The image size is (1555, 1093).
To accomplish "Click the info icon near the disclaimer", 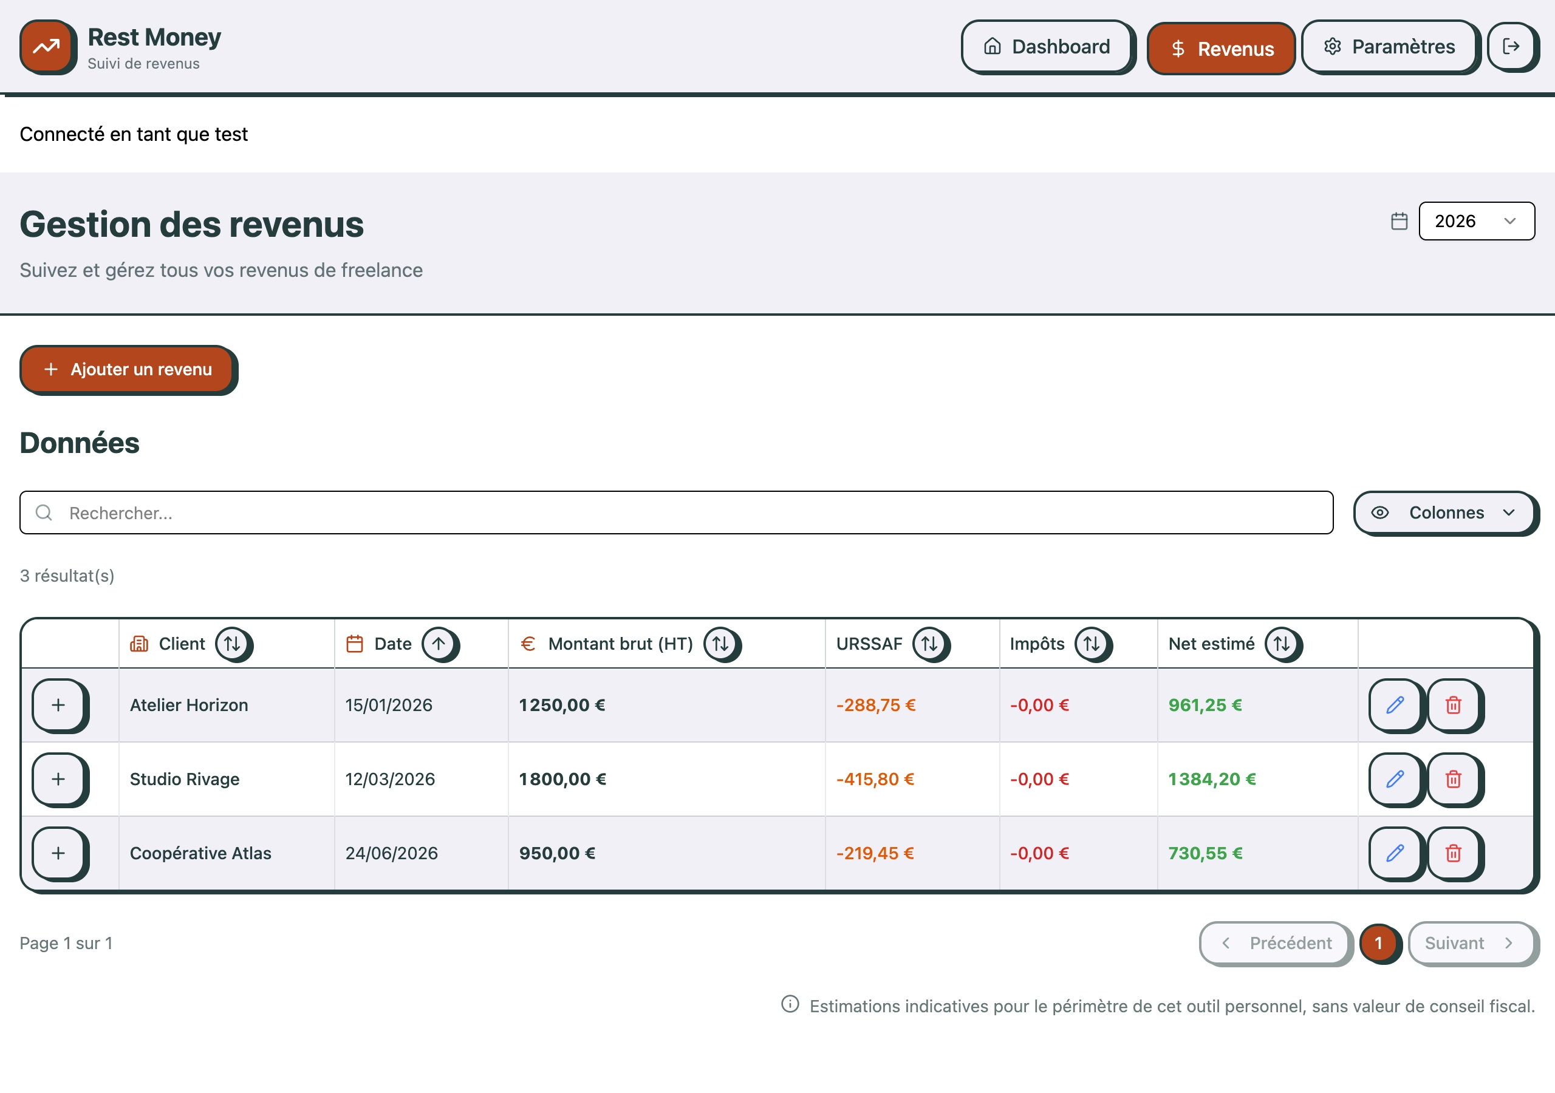I will point(790,1004).
